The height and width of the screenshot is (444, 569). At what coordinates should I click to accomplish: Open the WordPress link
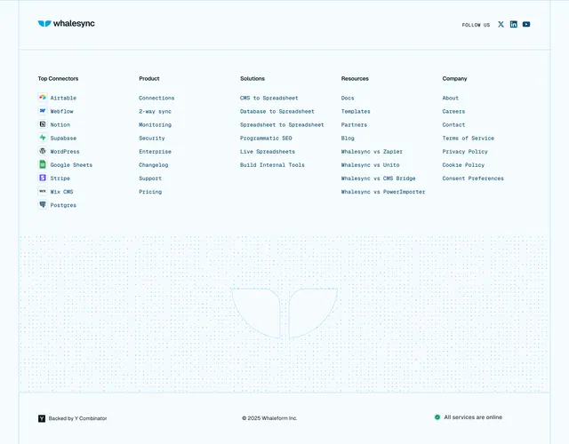click(65, 152)
